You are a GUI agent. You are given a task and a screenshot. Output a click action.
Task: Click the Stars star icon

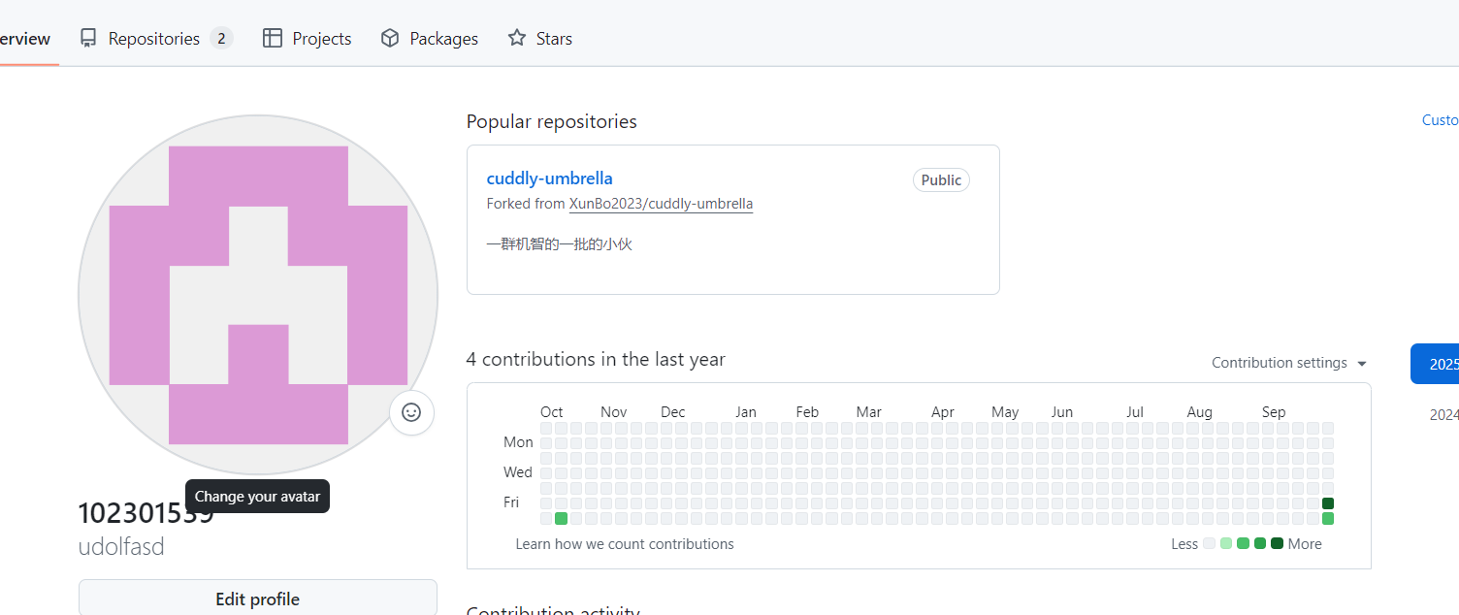[517, 39]
